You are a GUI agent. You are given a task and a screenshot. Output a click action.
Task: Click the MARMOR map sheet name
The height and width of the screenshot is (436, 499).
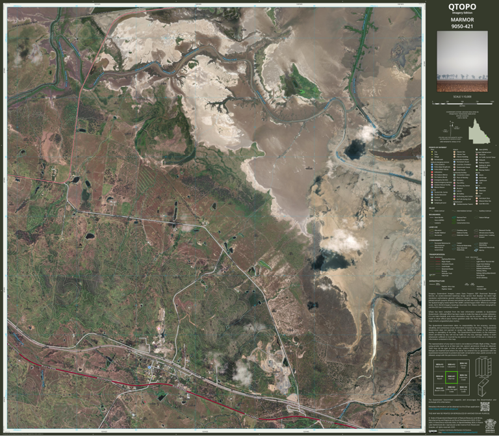click(x=462, y=19)
